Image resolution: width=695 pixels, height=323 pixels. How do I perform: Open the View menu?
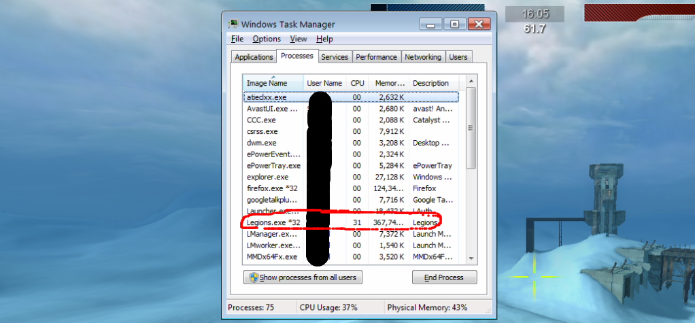299,39
